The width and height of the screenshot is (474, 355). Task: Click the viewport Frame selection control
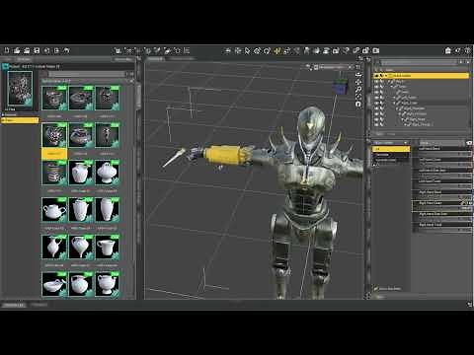tap(358, 97)
